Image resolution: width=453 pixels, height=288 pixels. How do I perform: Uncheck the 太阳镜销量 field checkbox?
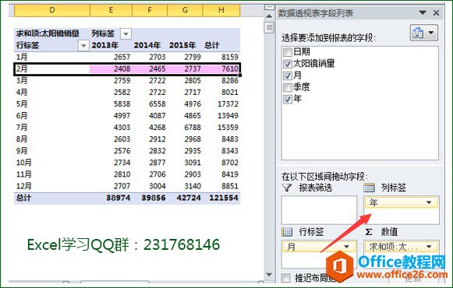288,64
